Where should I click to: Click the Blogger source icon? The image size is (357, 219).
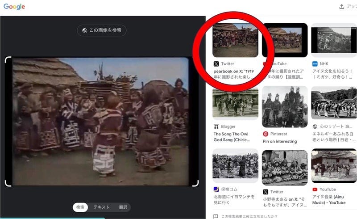(216, 126)
